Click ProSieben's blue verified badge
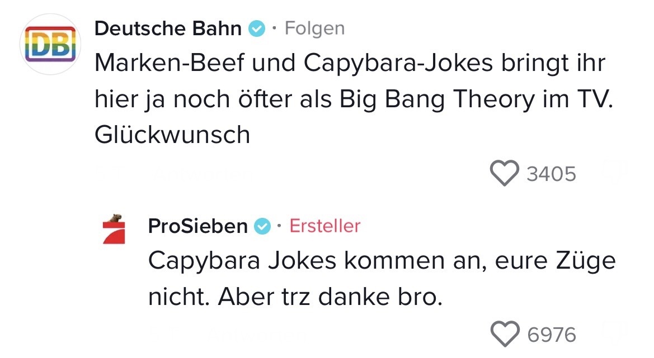Screen dimensions: 654x358 pyautogui.click(x=262, y=226)
